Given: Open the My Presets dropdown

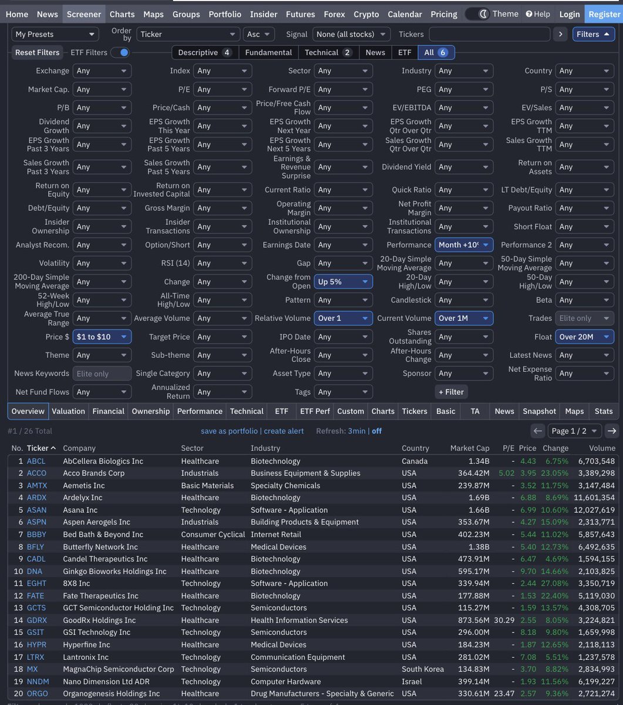Looking at the screenshot, I should [x=55, y=34].
